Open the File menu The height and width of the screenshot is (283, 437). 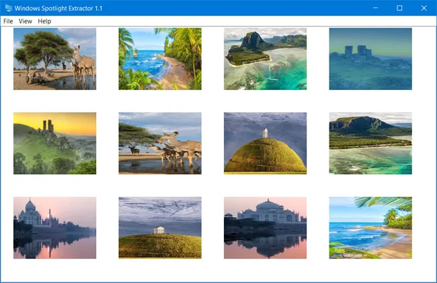click(8, 22)
